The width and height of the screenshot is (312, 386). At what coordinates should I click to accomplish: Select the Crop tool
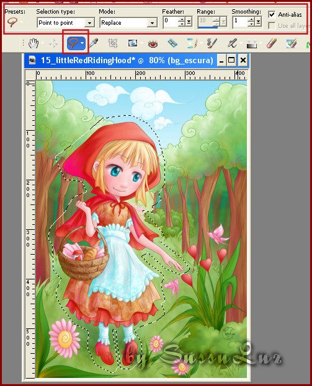click(x=113, y=43)
